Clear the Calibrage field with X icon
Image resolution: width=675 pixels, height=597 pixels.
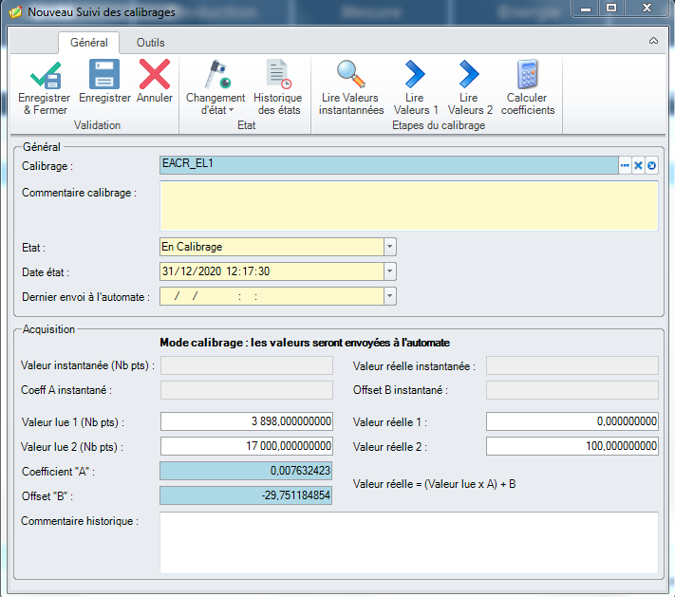click(638, 165)
